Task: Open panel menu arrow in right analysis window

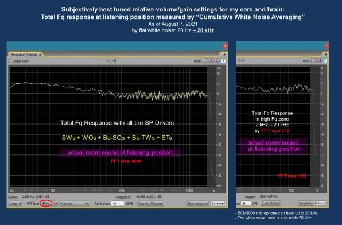Action: click(x=325, y=55)
